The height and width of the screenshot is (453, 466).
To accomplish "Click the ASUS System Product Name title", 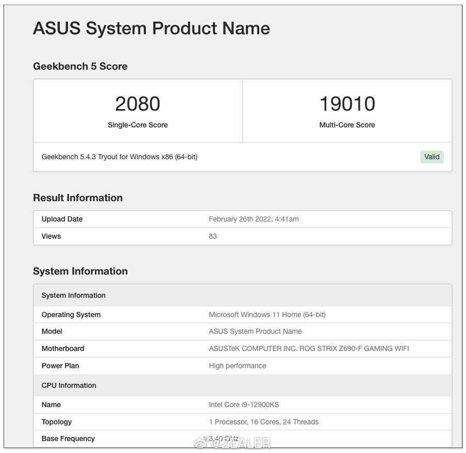I will [x=151, y=28].
